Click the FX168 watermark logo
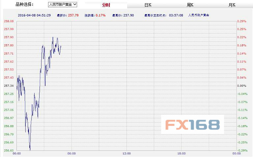 tap(192, 124)
